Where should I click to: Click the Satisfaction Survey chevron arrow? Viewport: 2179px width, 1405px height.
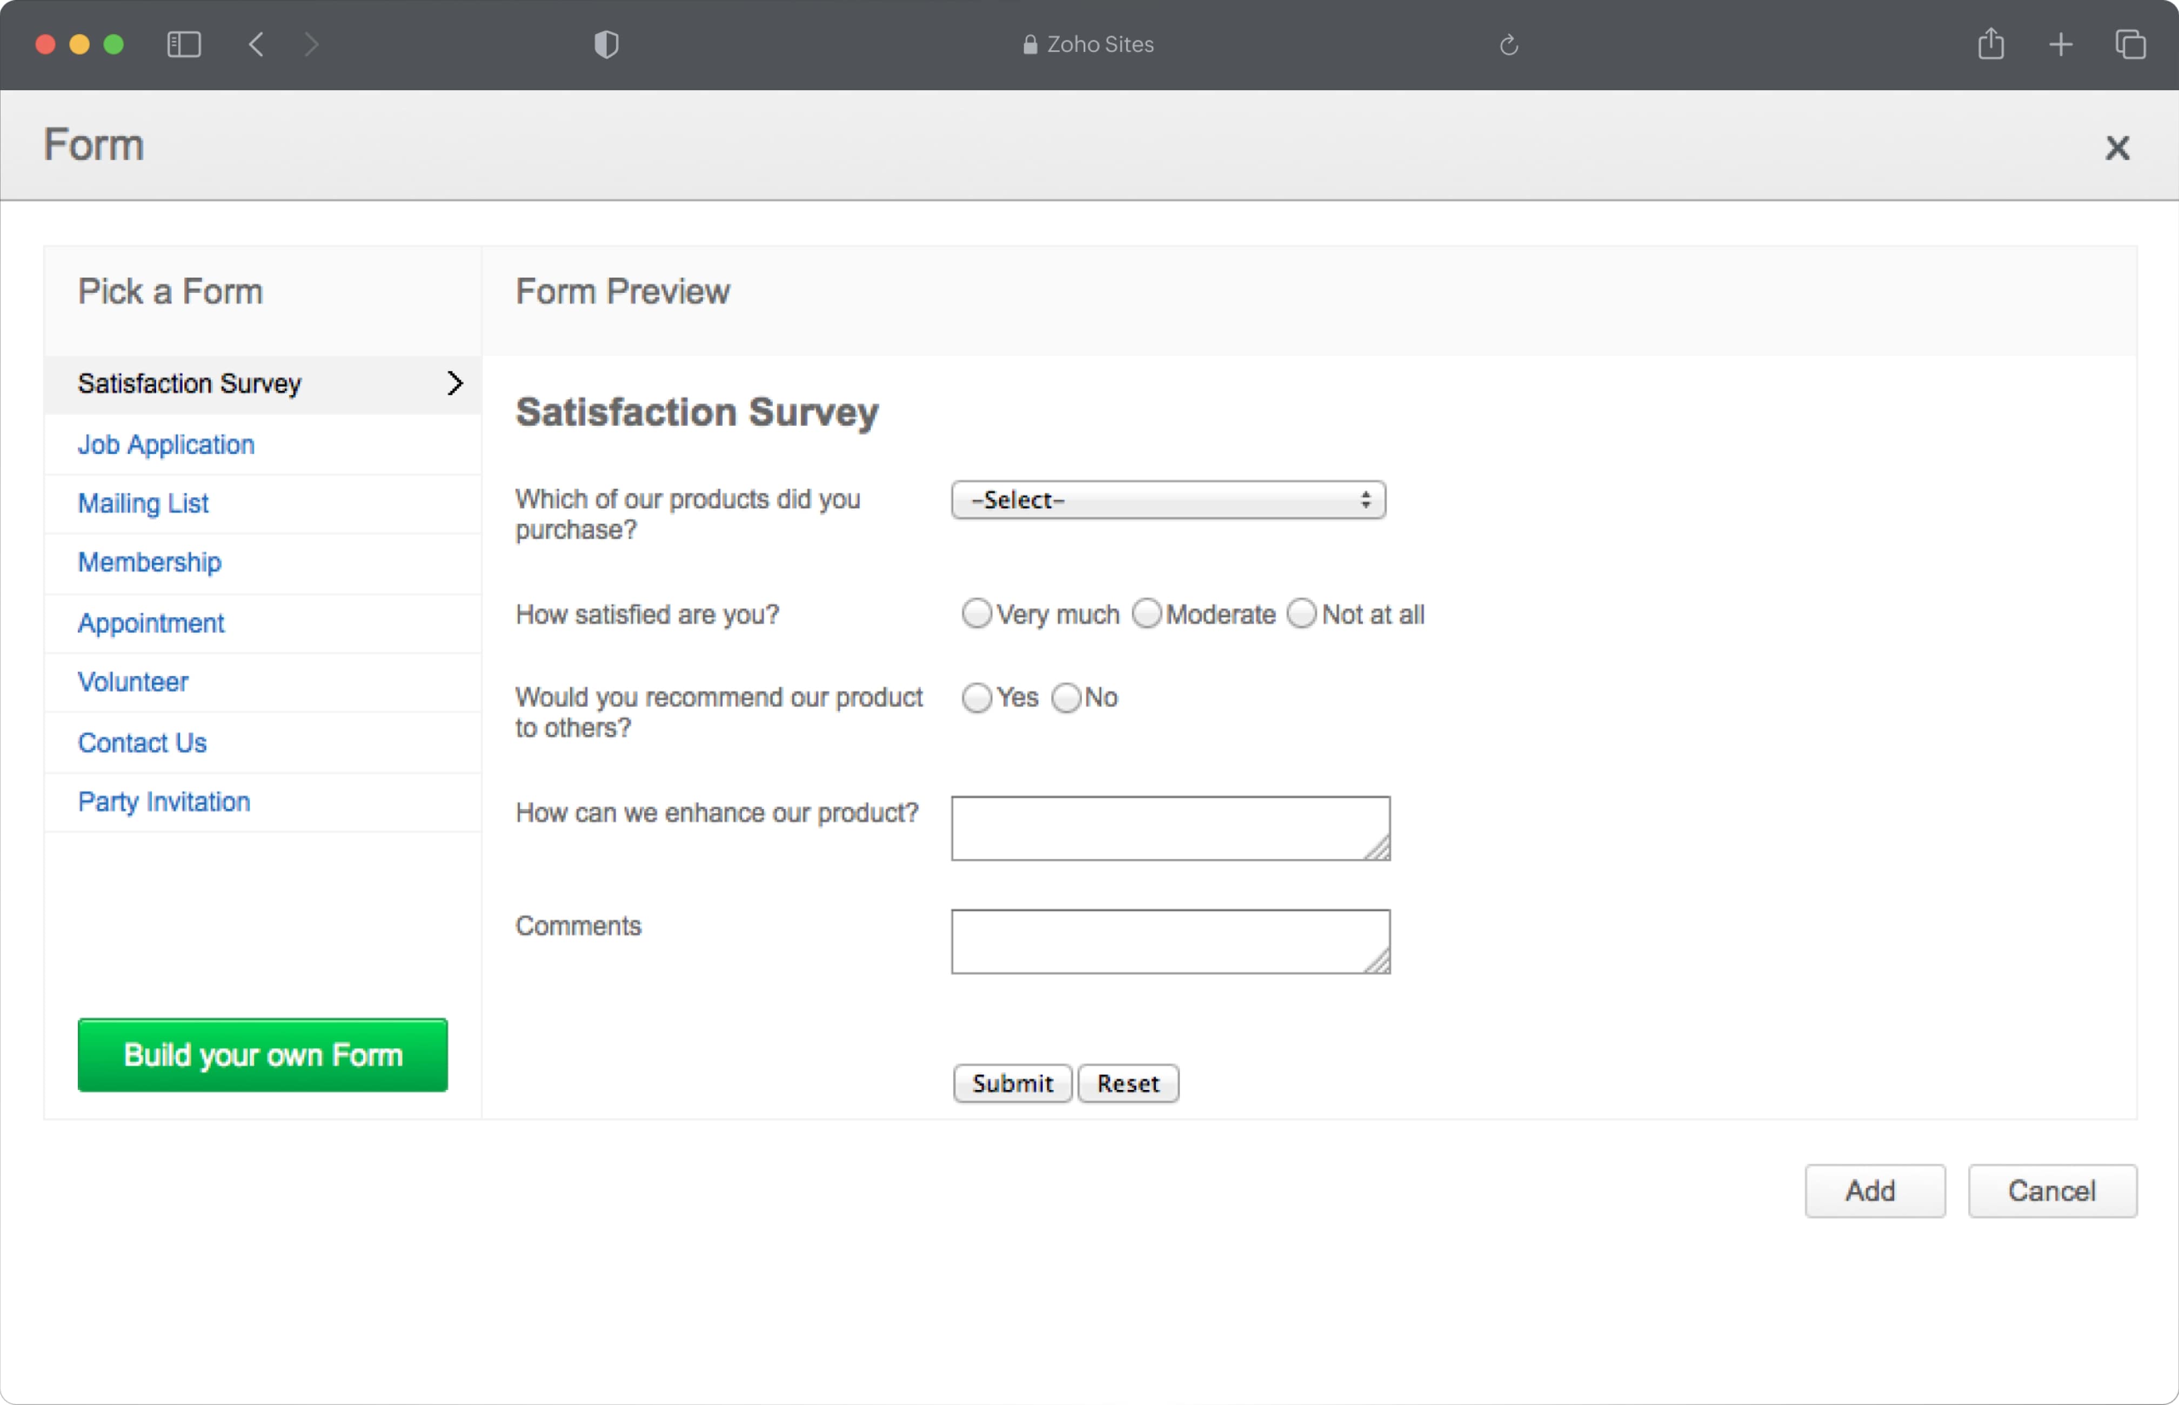454,383
